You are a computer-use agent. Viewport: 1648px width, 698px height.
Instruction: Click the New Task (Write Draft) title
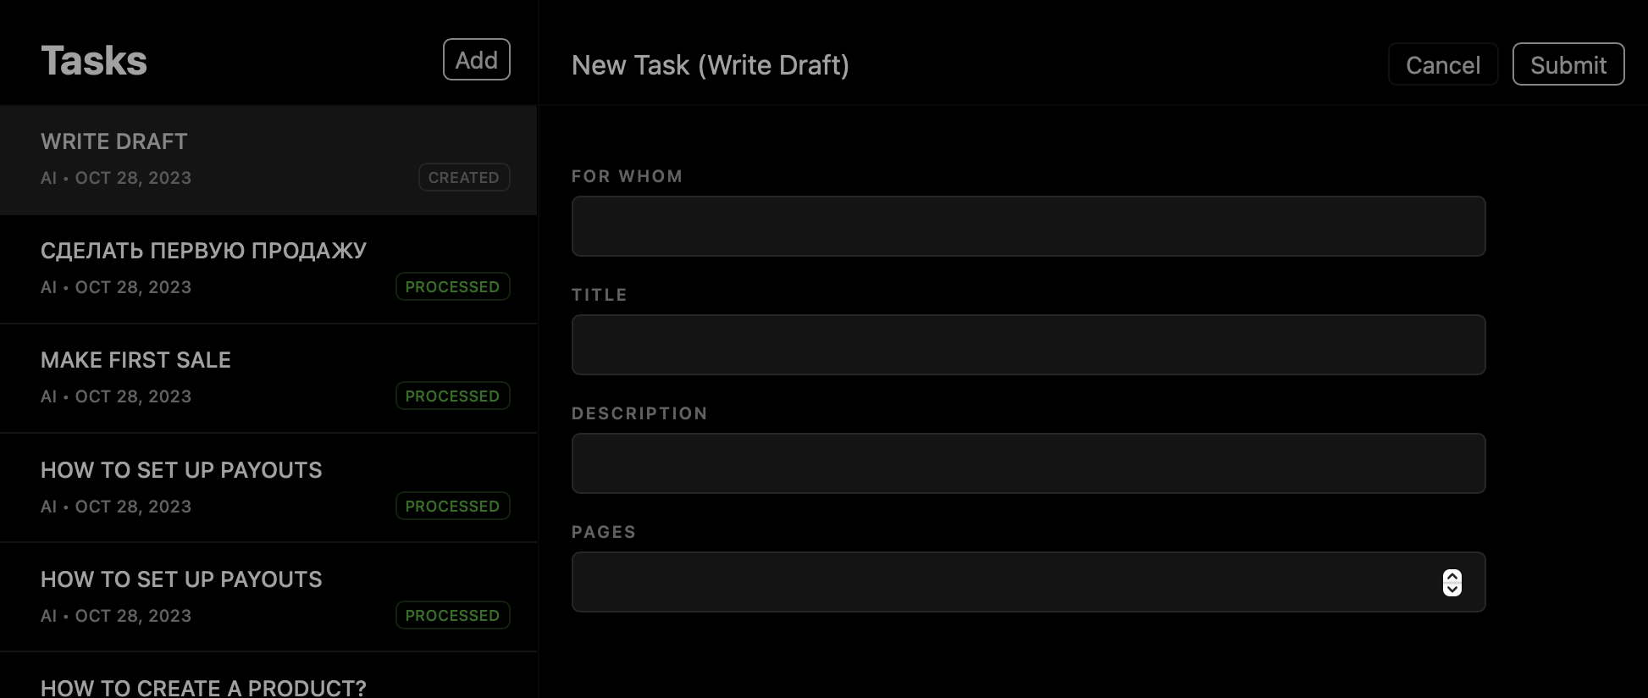click(710, 65)
